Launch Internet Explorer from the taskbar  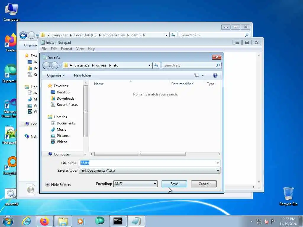(x=26, y=221)
